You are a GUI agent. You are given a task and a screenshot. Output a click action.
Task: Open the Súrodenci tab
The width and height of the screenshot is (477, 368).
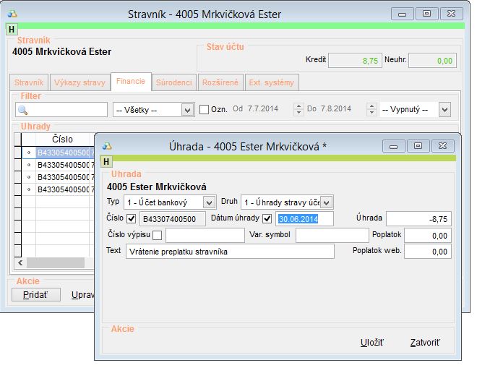173,82
